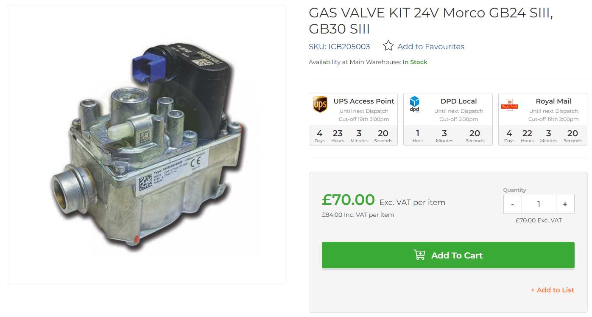Decrease quantity with the minus button
The image size is (592, 317).
click(x=513, y=204)
